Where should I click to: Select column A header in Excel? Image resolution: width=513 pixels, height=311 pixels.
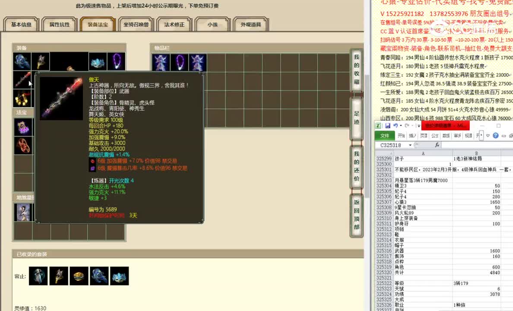point(423,153)
